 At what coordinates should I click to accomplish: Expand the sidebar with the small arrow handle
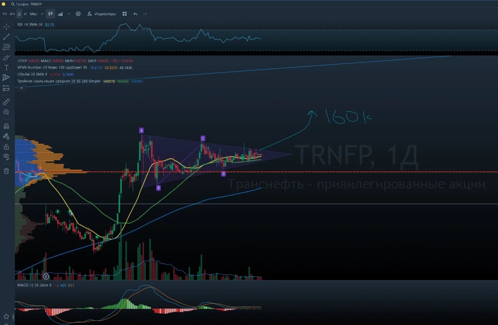pos(13,316)
